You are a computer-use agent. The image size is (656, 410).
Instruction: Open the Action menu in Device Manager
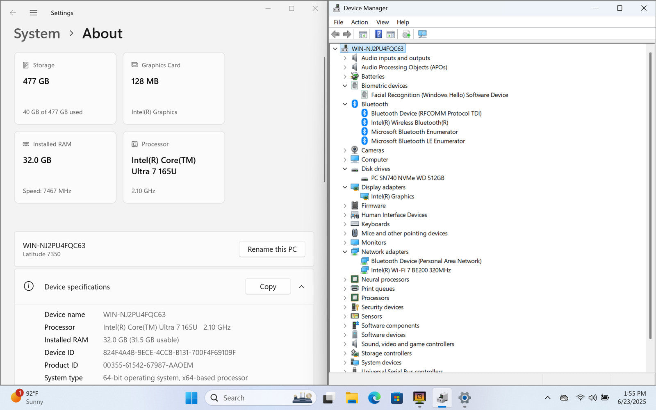tap(359, 22)
